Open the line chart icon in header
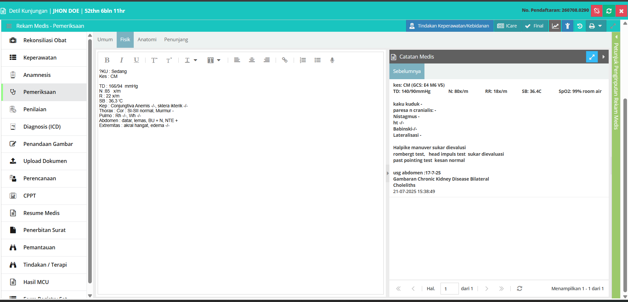The width and height of the screenshot is (628, 302). (x=555, y=26)
